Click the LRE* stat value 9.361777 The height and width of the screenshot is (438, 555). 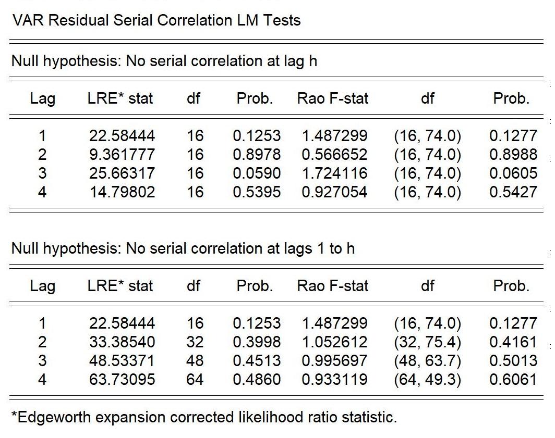click(122, 155)
